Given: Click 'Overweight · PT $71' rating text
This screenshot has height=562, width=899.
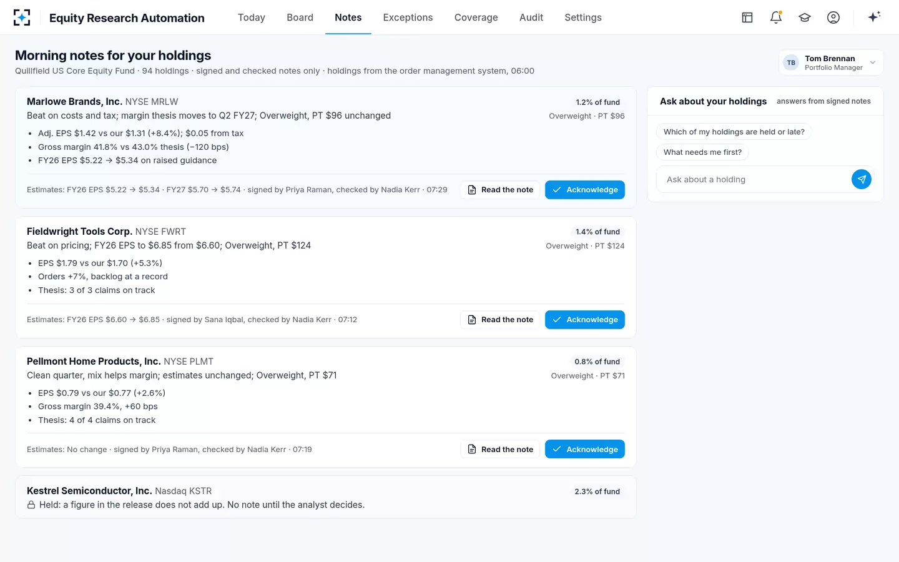Looking at the screenshot, I should [x=587, y=376].
